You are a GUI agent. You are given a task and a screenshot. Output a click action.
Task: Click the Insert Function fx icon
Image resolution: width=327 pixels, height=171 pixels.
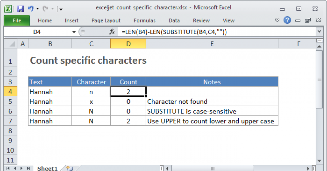[x=112, y=32]
